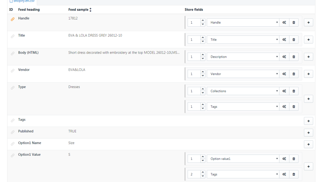Open settings gears for Collections field

tap(284, 91)
